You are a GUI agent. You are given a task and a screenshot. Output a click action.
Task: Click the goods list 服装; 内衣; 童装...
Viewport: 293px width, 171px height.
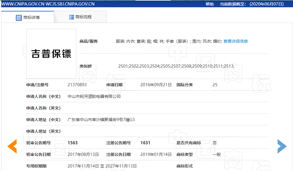click(x=130, y=41)
